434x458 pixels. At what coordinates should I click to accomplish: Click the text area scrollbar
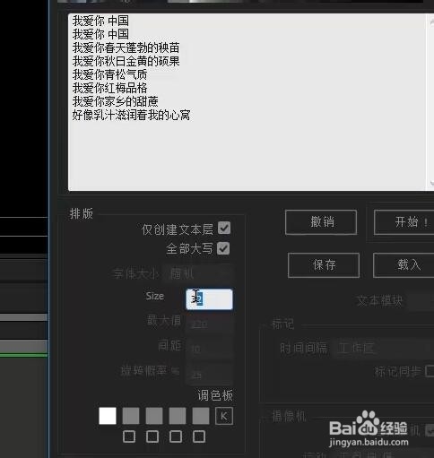pyautogui.click(x=430, y=101)
